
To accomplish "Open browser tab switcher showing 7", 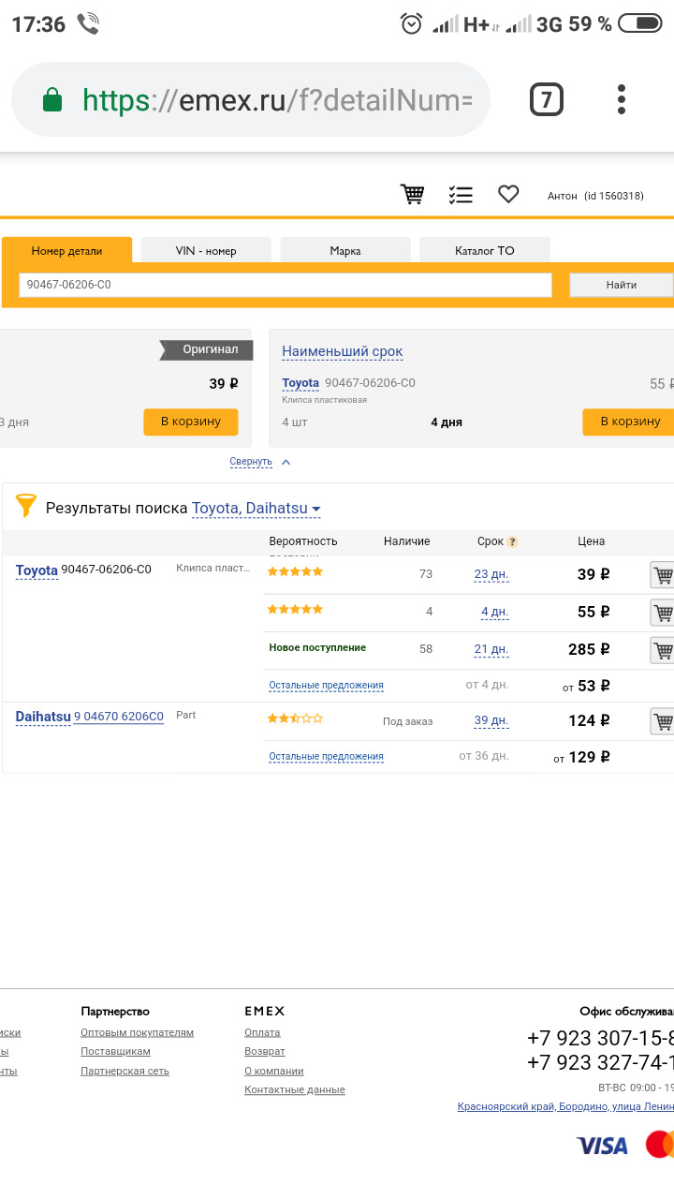I will [x=547, y=99].
